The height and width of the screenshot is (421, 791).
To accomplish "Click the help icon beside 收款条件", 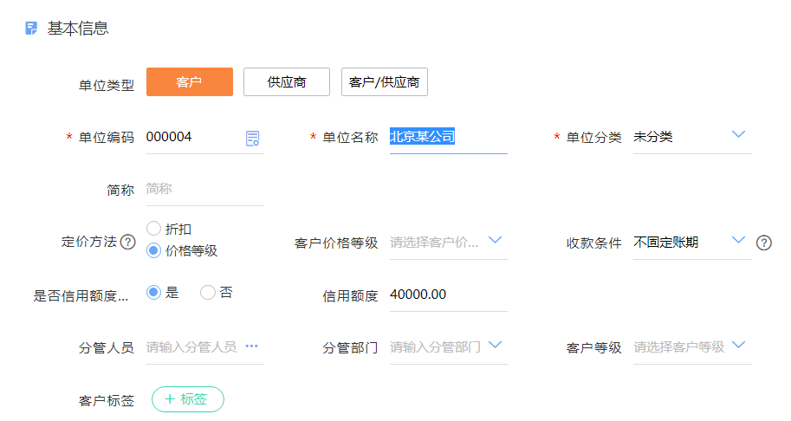I will [763, 243].
